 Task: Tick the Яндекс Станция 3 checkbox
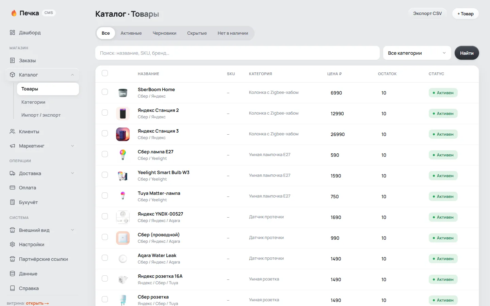coord(105,133)
